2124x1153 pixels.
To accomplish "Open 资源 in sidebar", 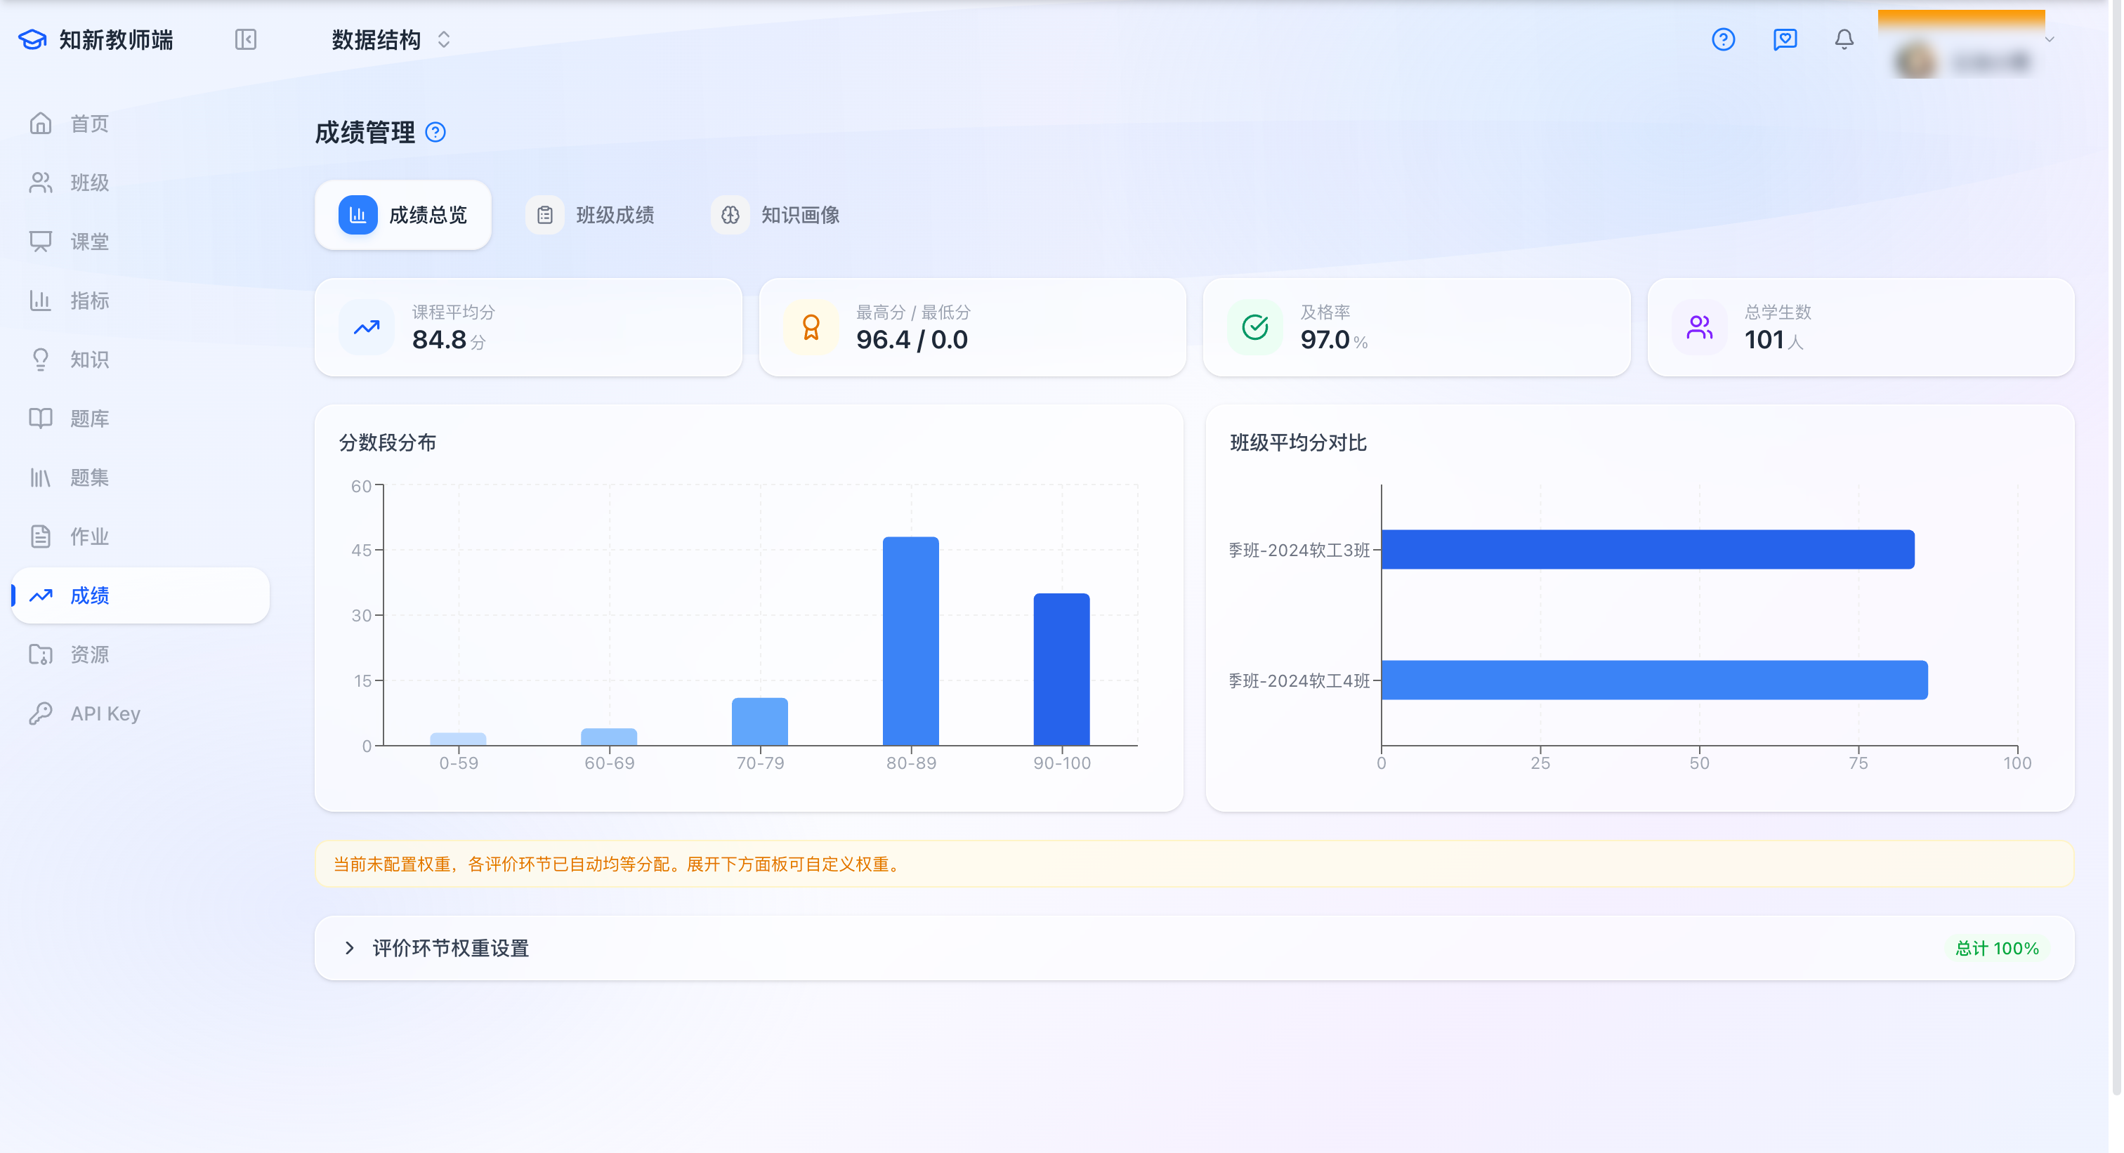I will click(x=141, y=654).
